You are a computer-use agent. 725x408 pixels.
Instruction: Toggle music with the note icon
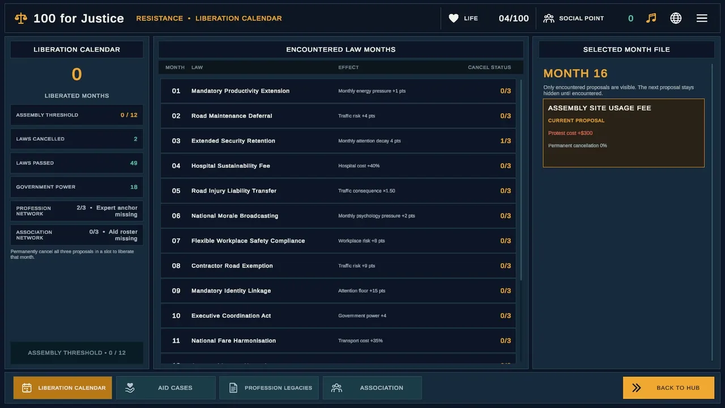point(651,18)
